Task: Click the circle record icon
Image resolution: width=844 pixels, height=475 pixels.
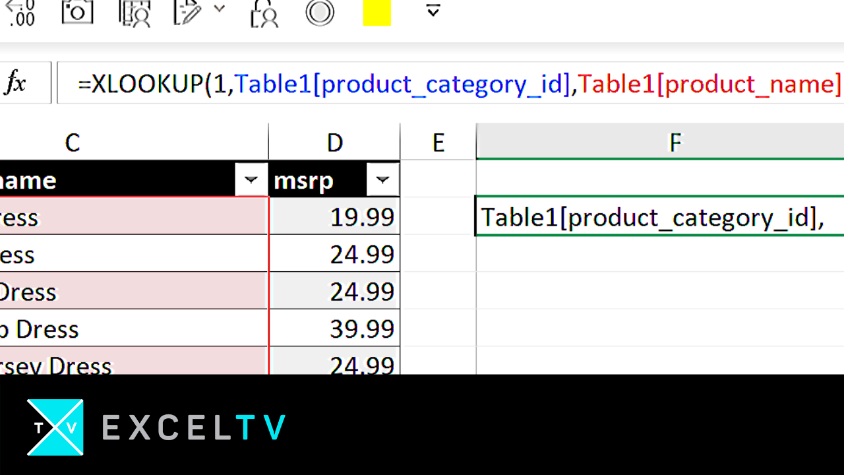Action: tap(320, 12)
